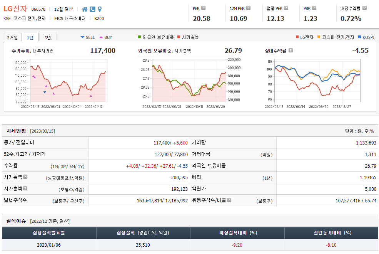Click the FICS 내구소비재 label
The width and height of the screenshot is (379, 254).
coord(70,19)
